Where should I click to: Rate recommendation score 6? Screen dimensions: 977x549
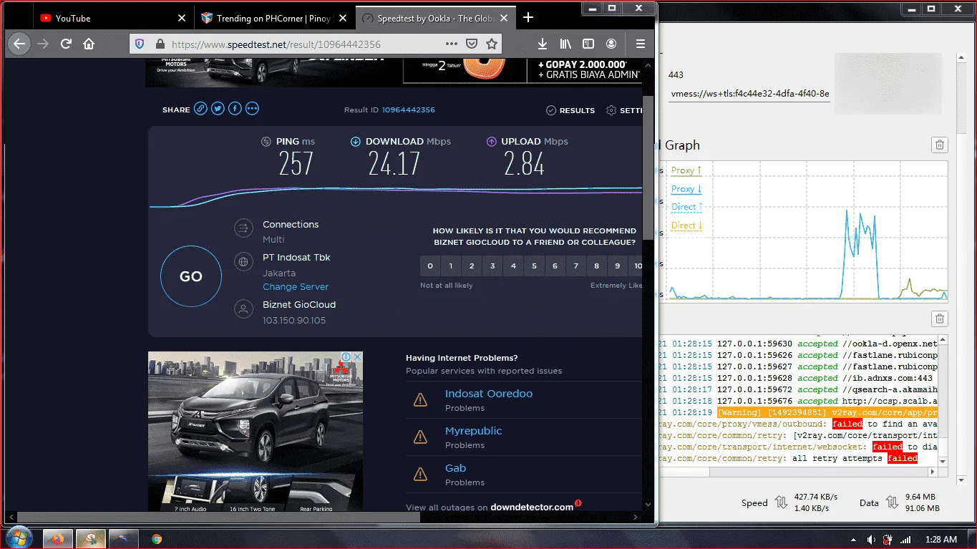555,266
